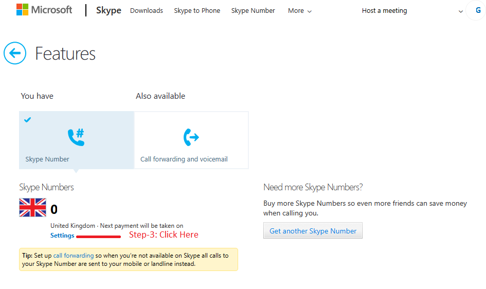Expand the chevron beside the account avatar
Viewport: 486px width, 289px height.
[x=460, y=11]
